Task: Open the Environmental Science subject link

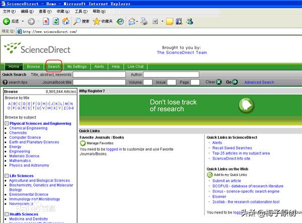Action: [29, 194]
